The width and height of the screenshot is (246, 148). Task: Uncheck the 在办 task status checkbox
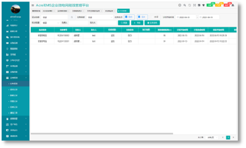click(x=139, y=17)
